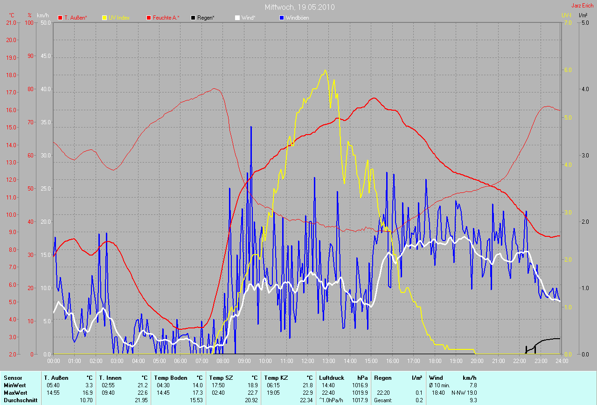Click the 'Luftdruck' column header
The height and width of the screenshot is (405, 597).
tap(331, 377)
